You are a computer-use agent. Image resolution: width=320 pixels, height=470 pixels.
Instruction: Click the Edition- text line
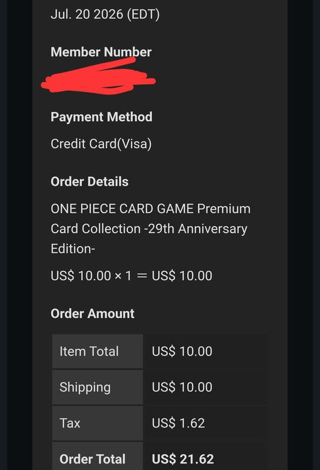point(73,249)
